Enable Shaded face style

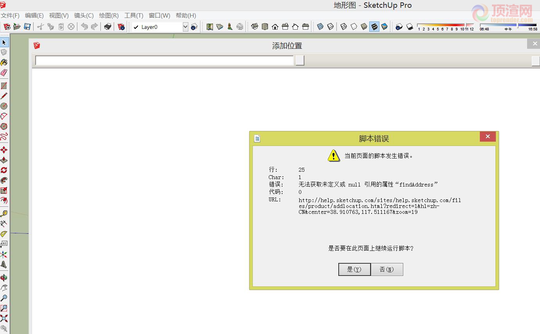[364, 27]
